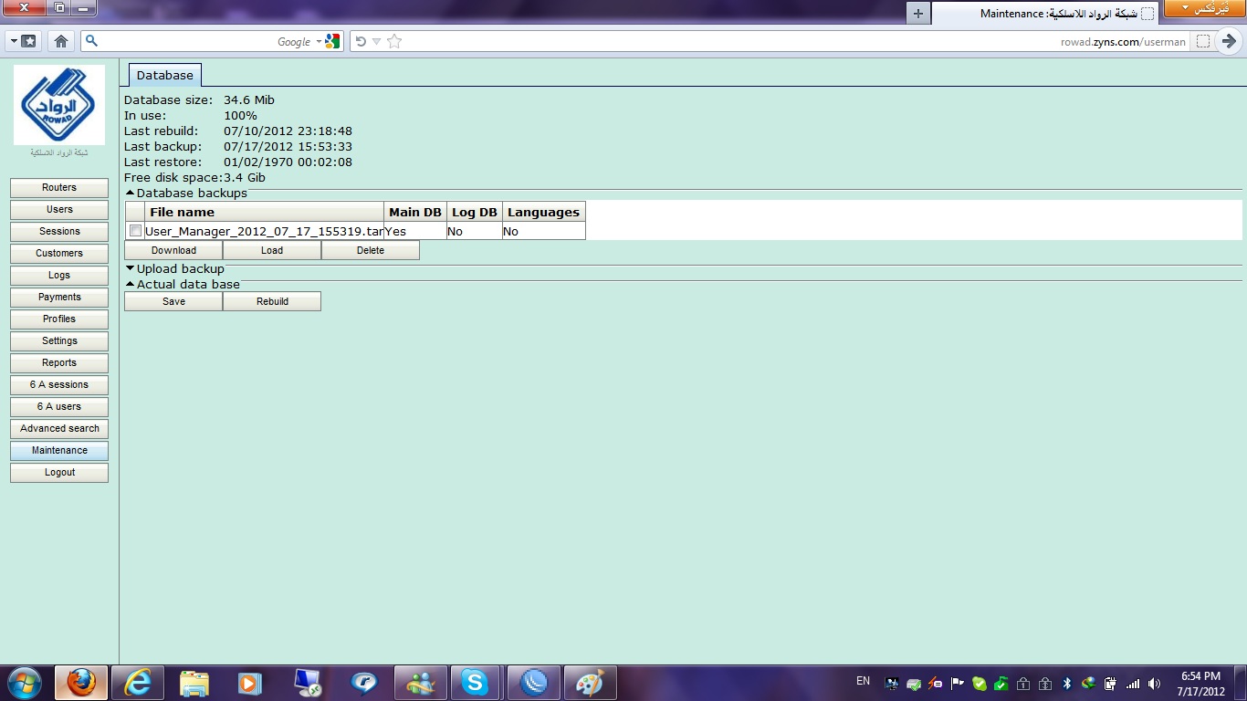Click the Load backup button
1247x701 pixels.
tap(272, 250)
